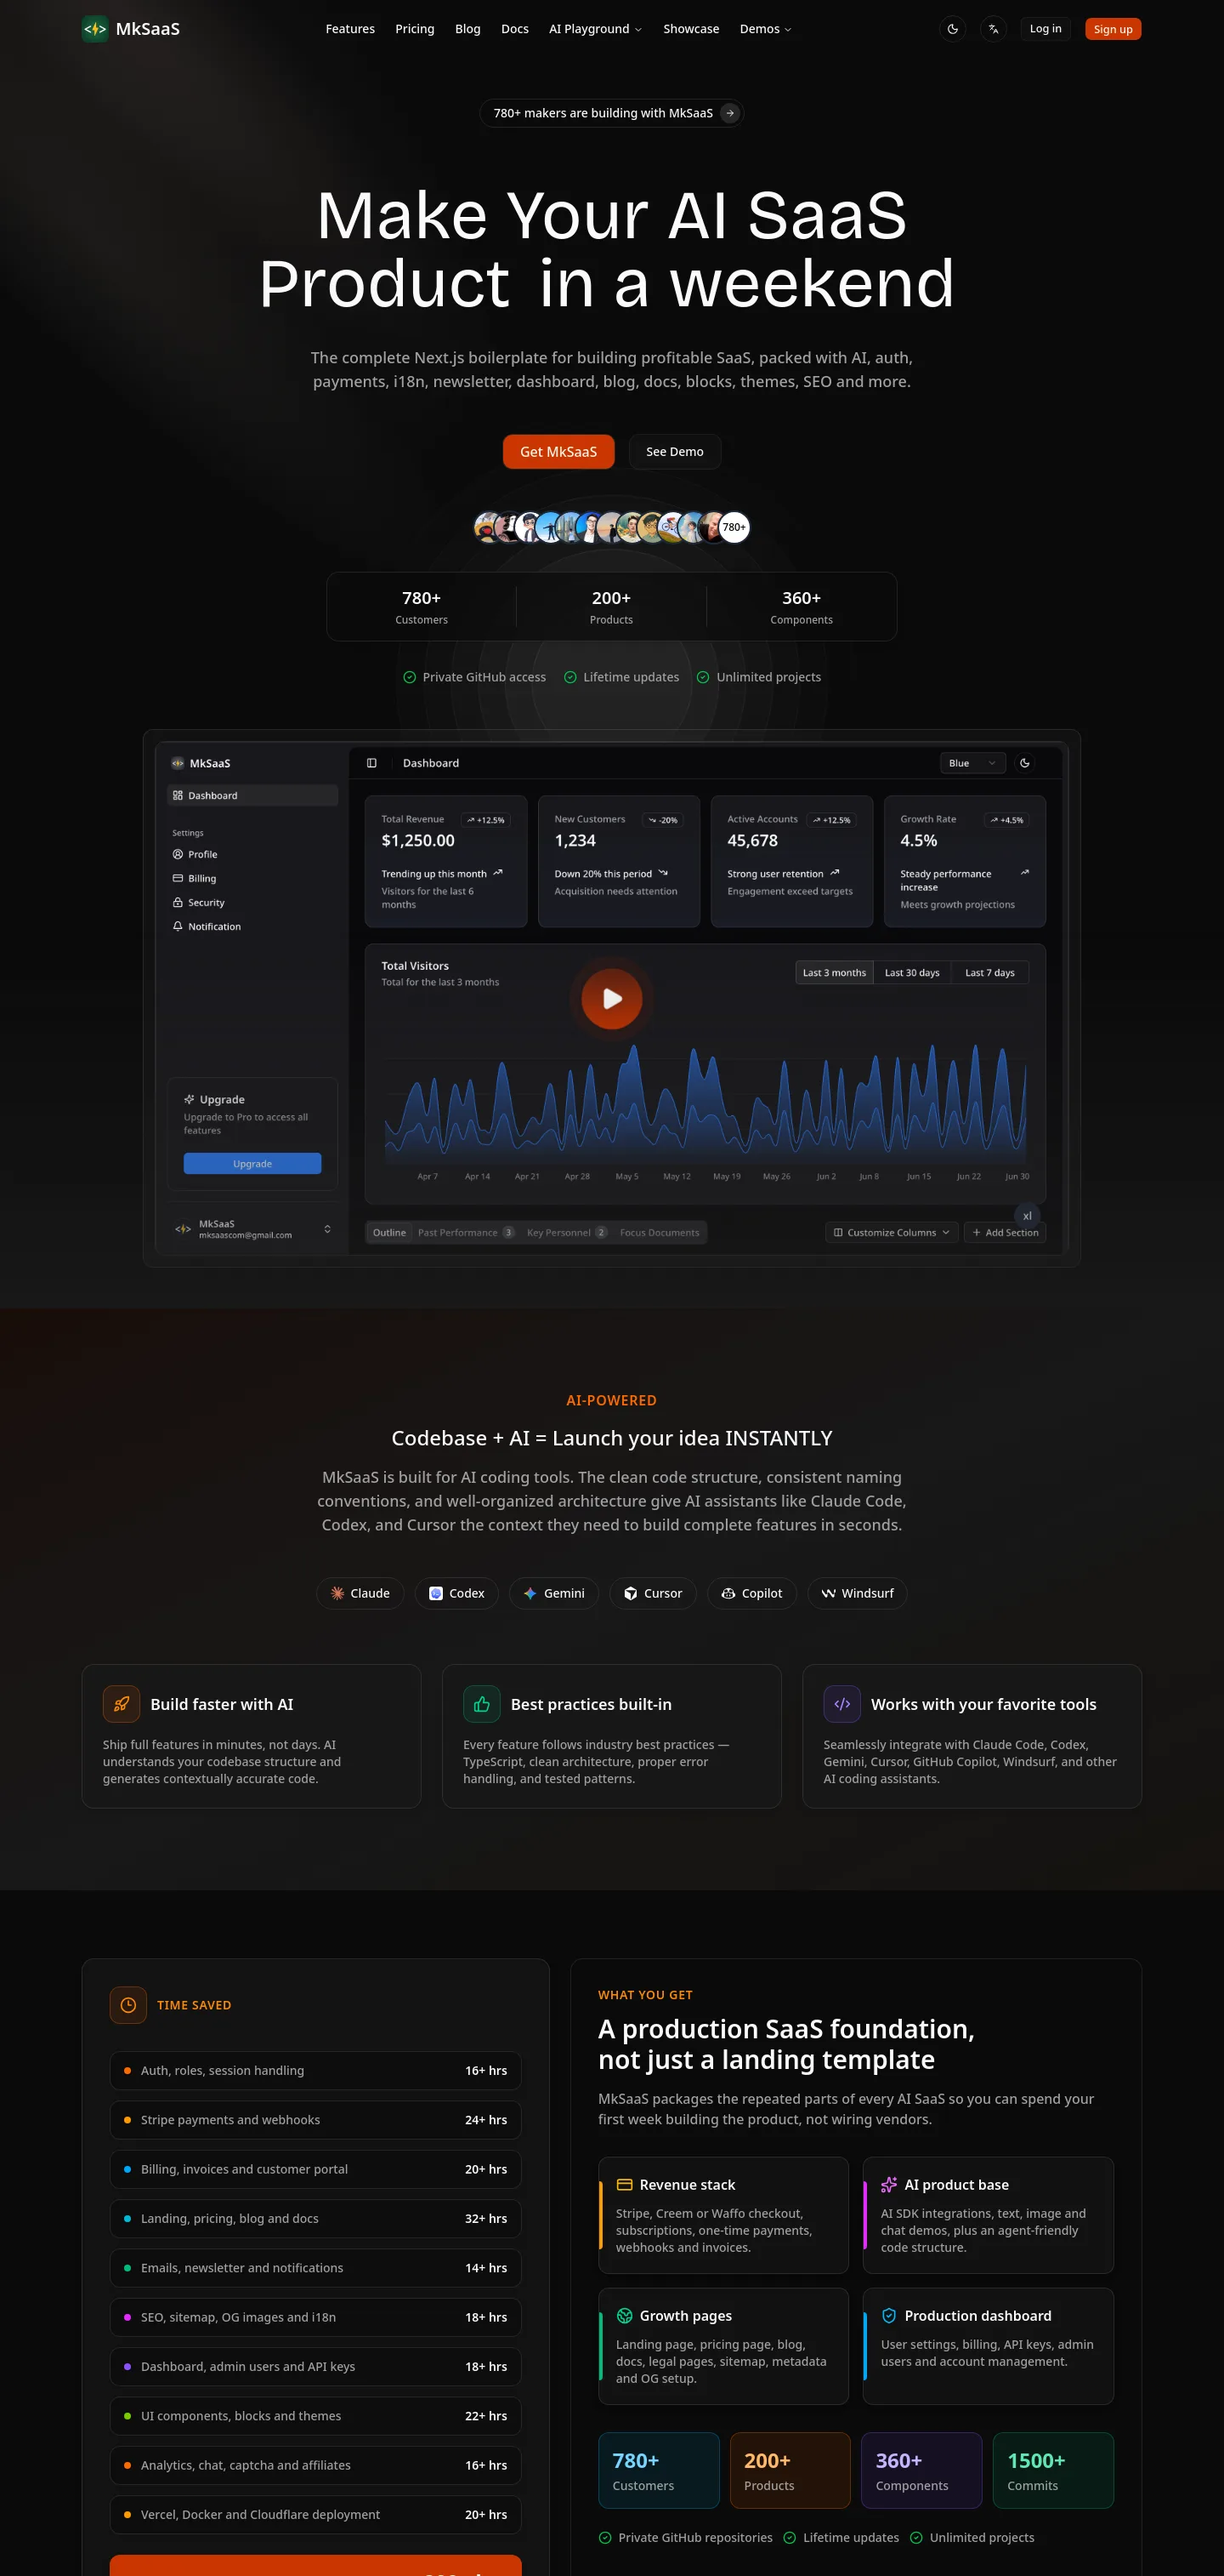Image resolution: width=1224 pixels, height=2576 pixels.
Task: Click the Cursor tool chip
Action: pos(653,1593)
